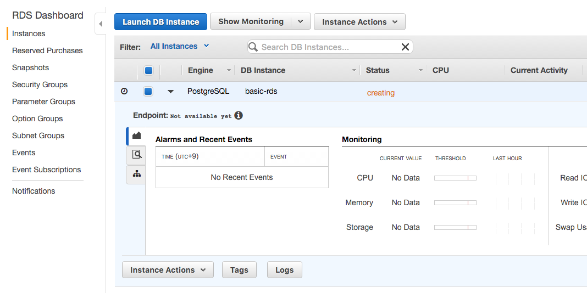Select the details magnifier tab icon
This screenshot has width=587, height=293.
click(137, 154)
